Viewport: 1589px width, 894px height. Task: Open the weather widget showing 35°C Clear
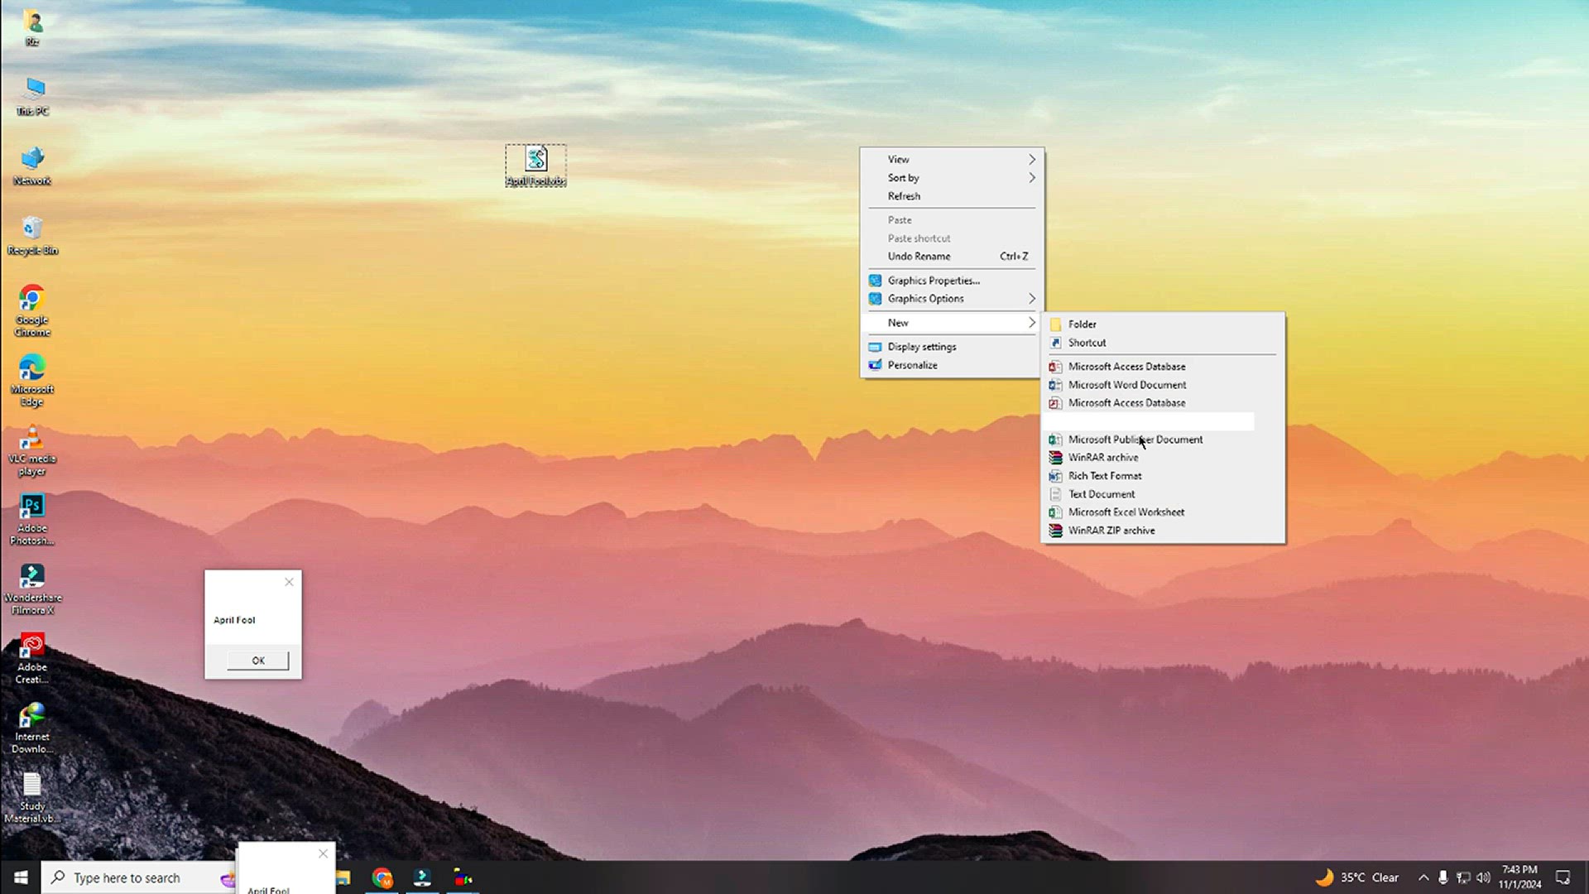coord(1357,877)
